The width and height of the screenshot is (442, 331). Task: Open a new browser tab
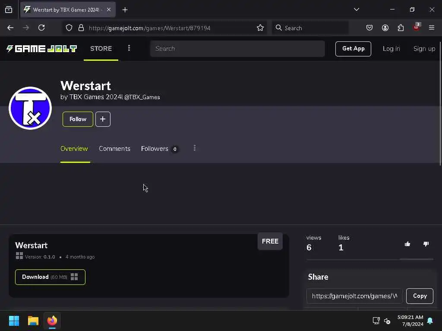click(x=125, y=10)
